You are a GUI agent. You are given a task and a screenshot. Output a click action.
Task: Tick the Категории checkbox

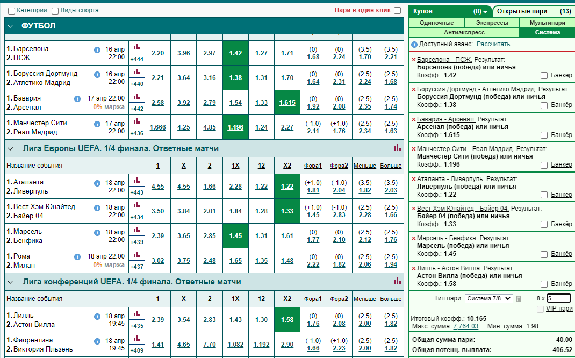(11, 11)
